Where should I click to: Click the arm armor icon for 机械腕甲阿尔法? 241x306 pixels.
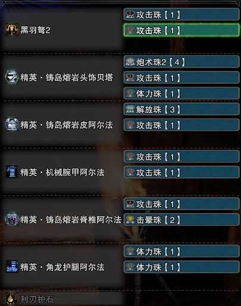point(12,172)
